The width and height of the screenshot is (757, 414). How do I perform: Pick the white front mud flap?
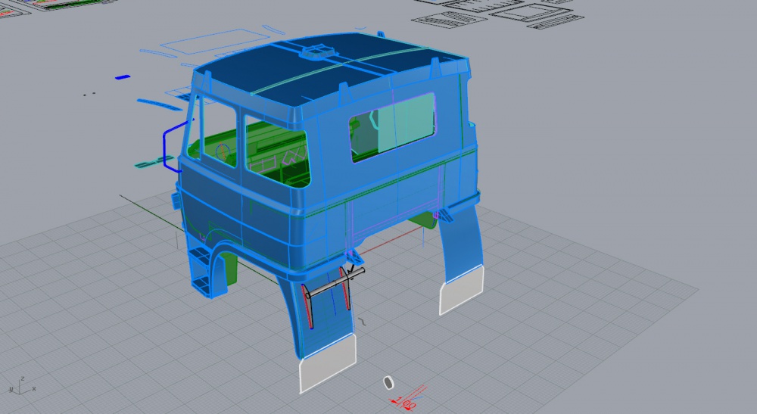click(327, 363)
